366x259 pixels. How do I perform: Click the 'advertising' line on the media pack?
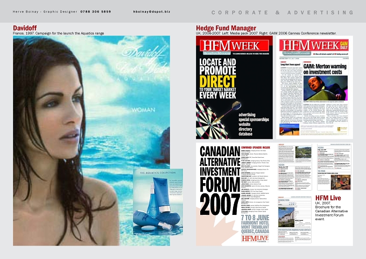point(247,115)
